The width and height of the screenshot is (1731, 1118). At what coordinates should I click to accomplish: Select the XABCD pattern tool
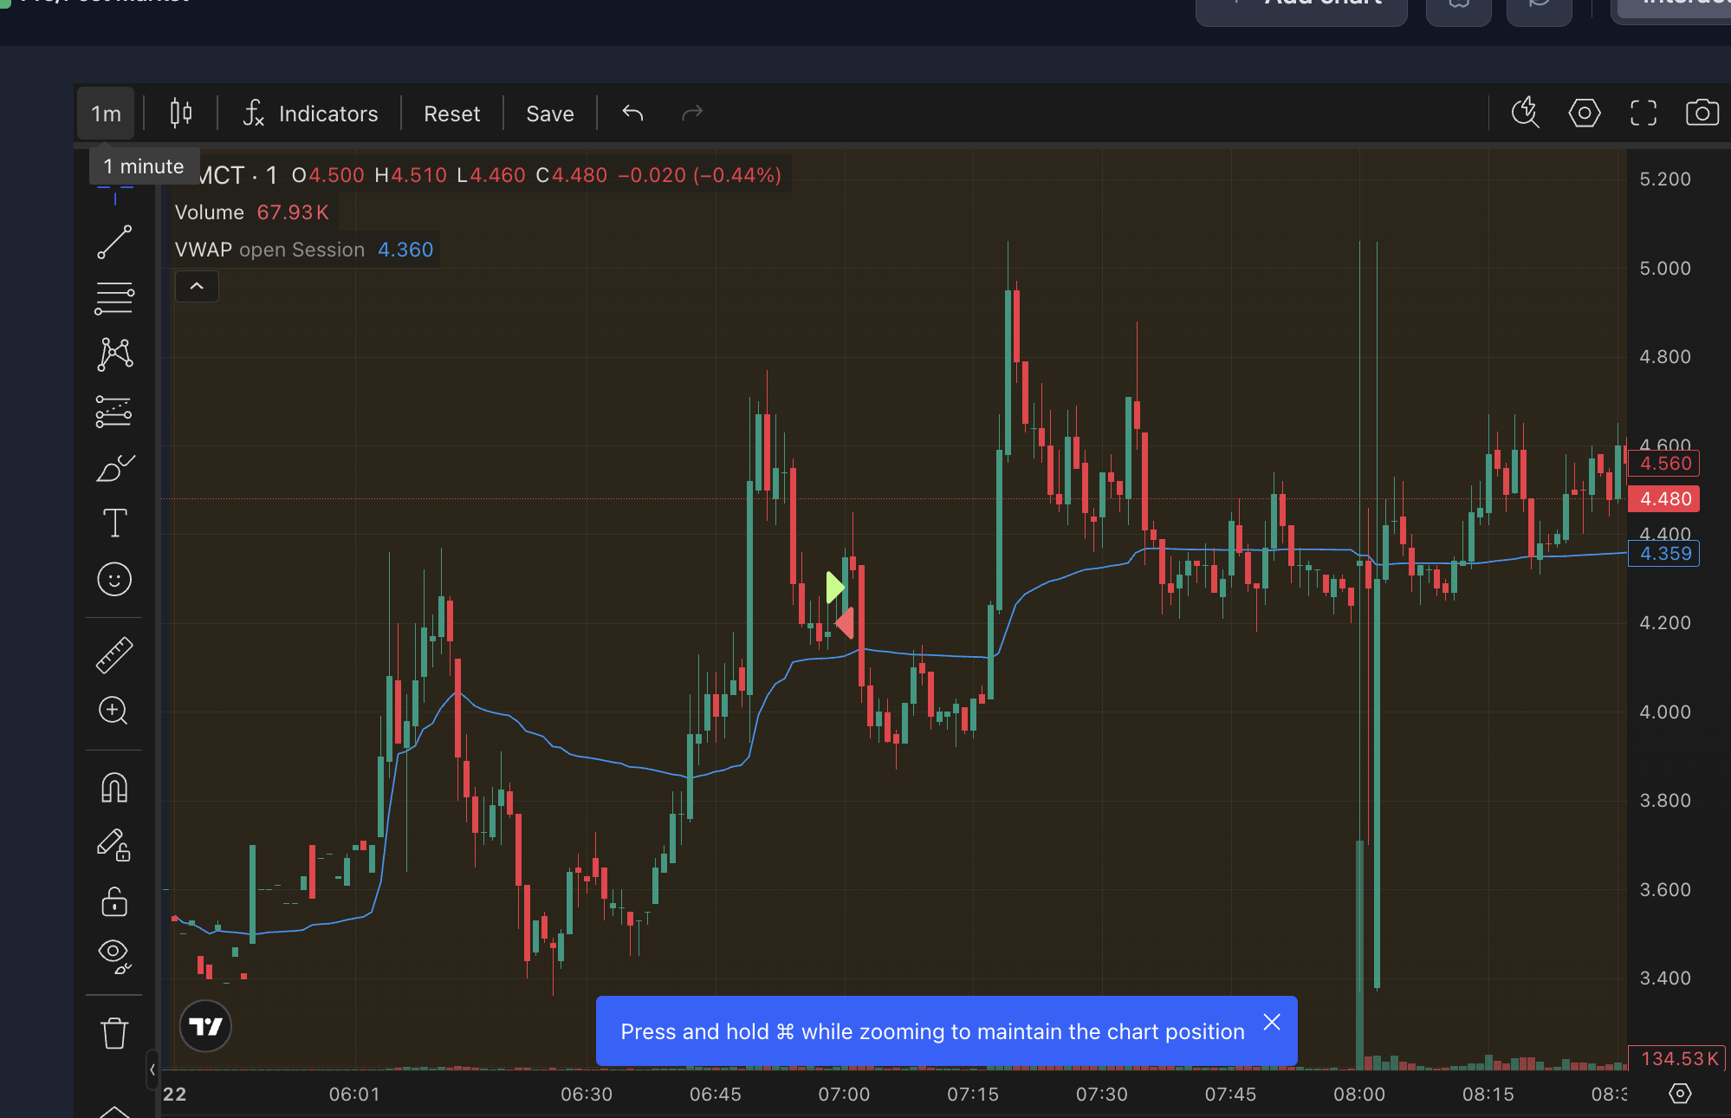[114, 354]
